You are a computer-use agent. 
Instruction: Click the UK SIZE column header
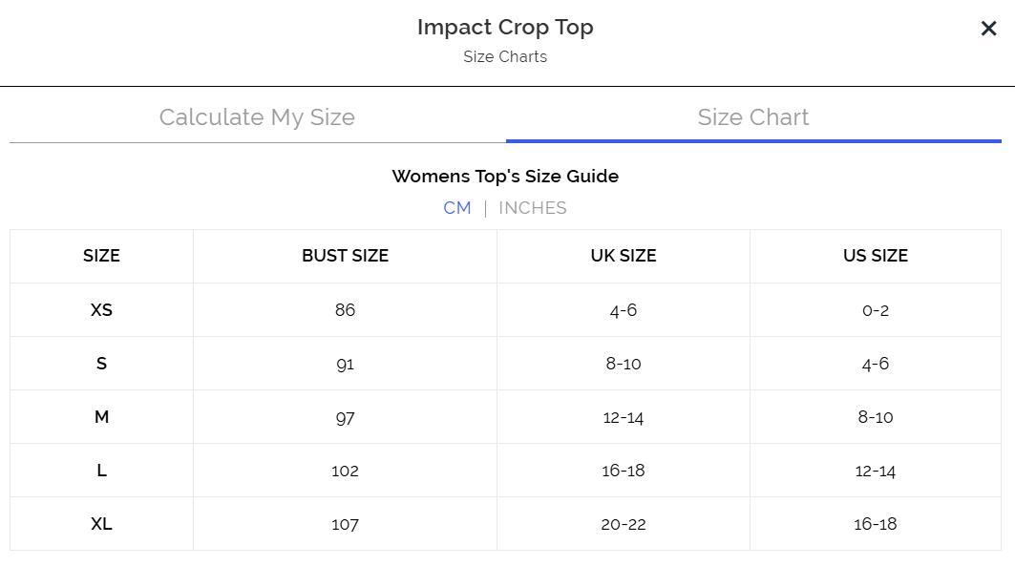point(623,256)
